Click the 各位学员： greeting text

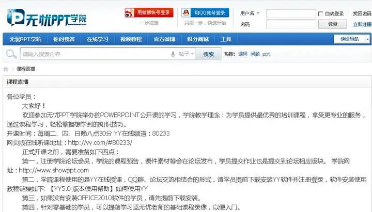point(22,96)
